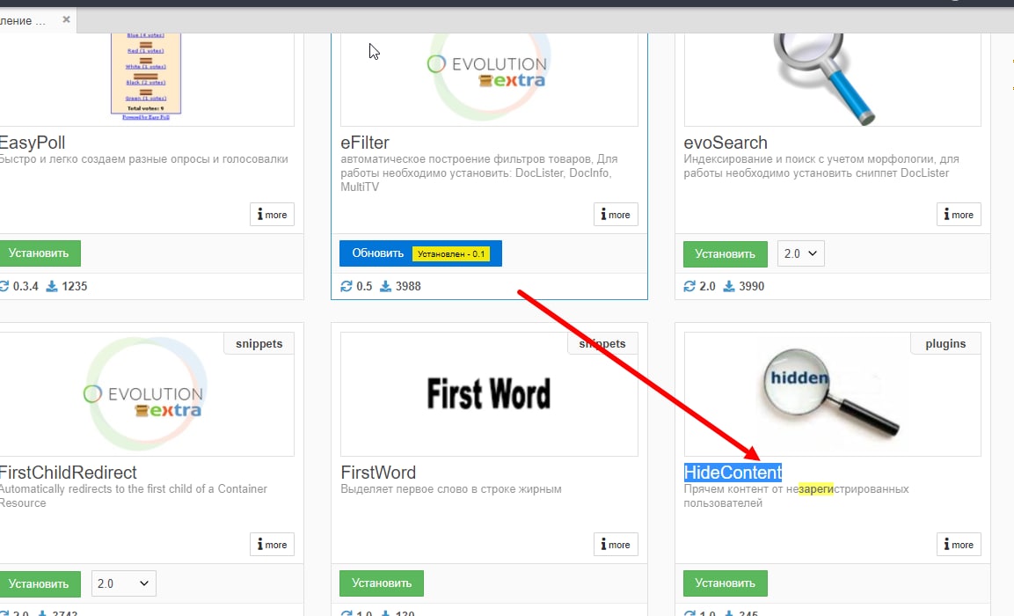
Task: Close the browser tab with X
Action: pos(66,19)
